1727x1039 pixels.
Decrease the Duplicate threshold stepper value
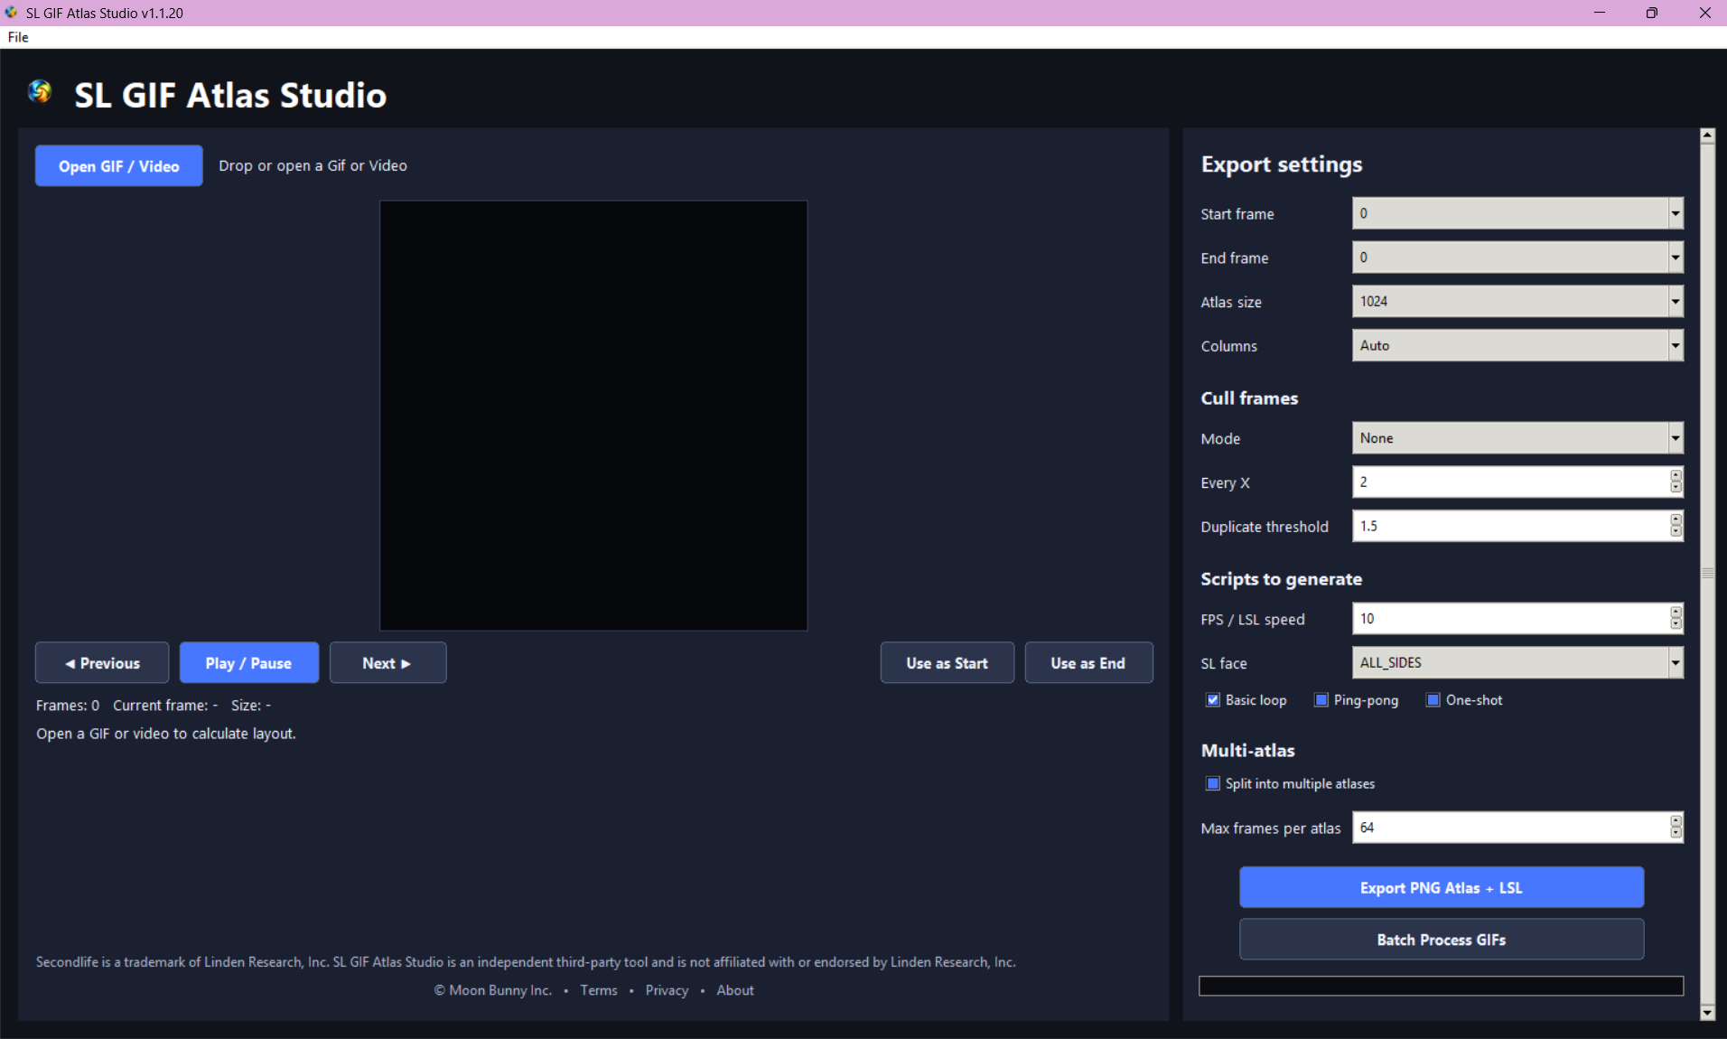click(1676, 532)
